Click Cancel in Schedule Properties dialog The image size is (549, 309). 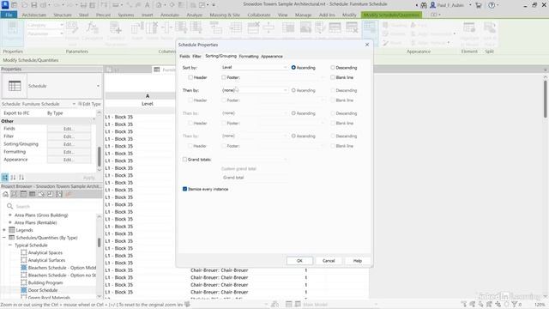point(329,261)
